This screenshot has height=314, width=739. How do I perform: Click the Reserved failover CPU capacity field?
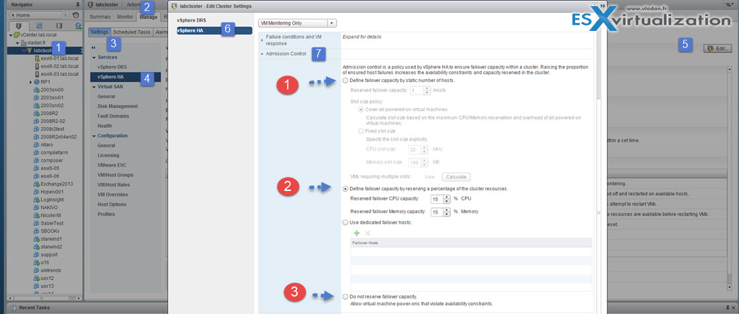point(436,199)
